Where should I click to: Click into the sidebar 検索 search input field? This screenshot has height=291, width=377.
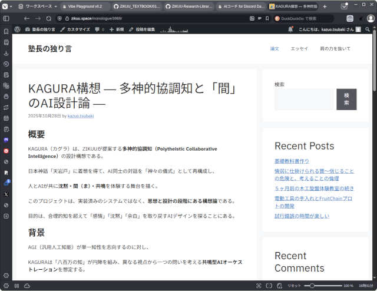pyautogui.click(x=303, y=100)
